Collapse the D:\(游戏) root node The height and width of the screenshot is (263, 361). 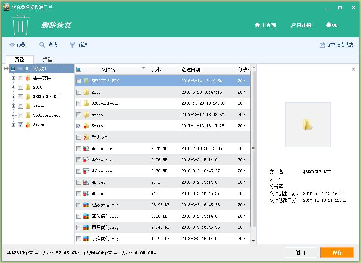pos(6,68)
